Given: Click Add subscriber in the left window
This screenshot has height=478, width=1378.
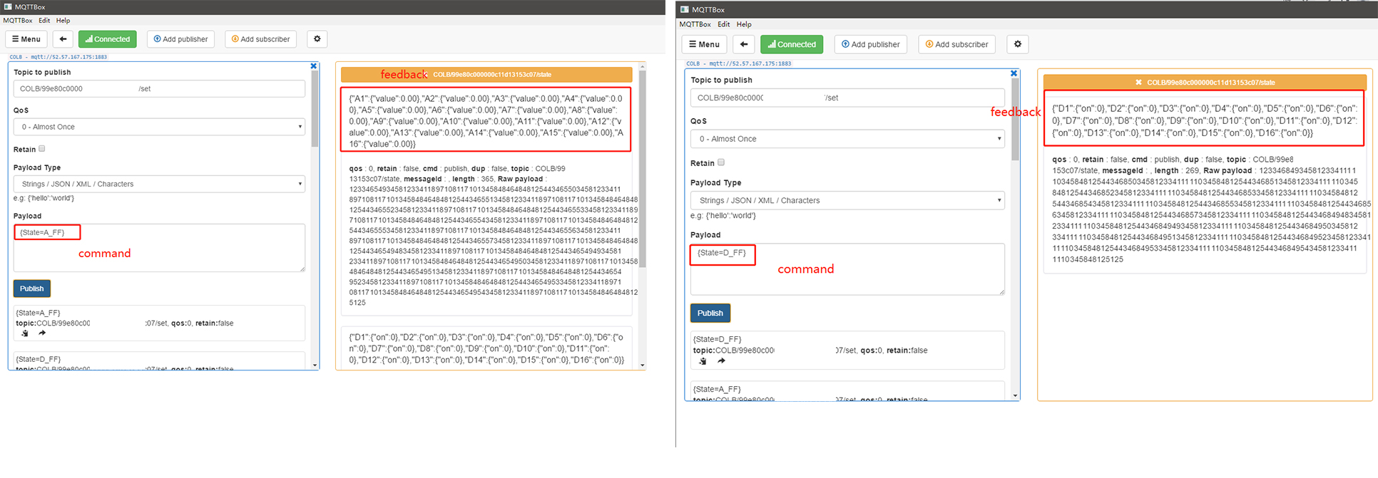Looking at the screenshot, I should [x=261, y=39].
